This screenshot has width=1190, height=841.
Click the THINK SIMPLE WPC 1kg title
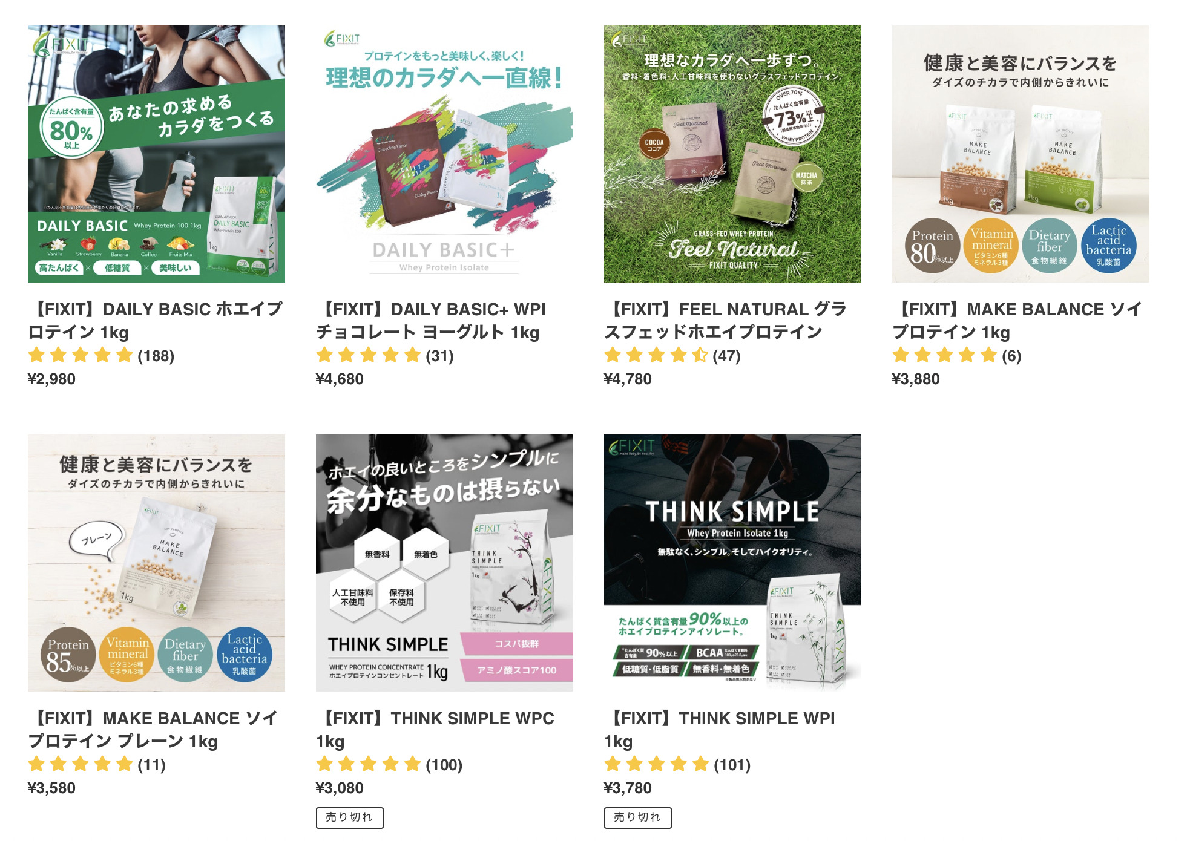(435, 730)
